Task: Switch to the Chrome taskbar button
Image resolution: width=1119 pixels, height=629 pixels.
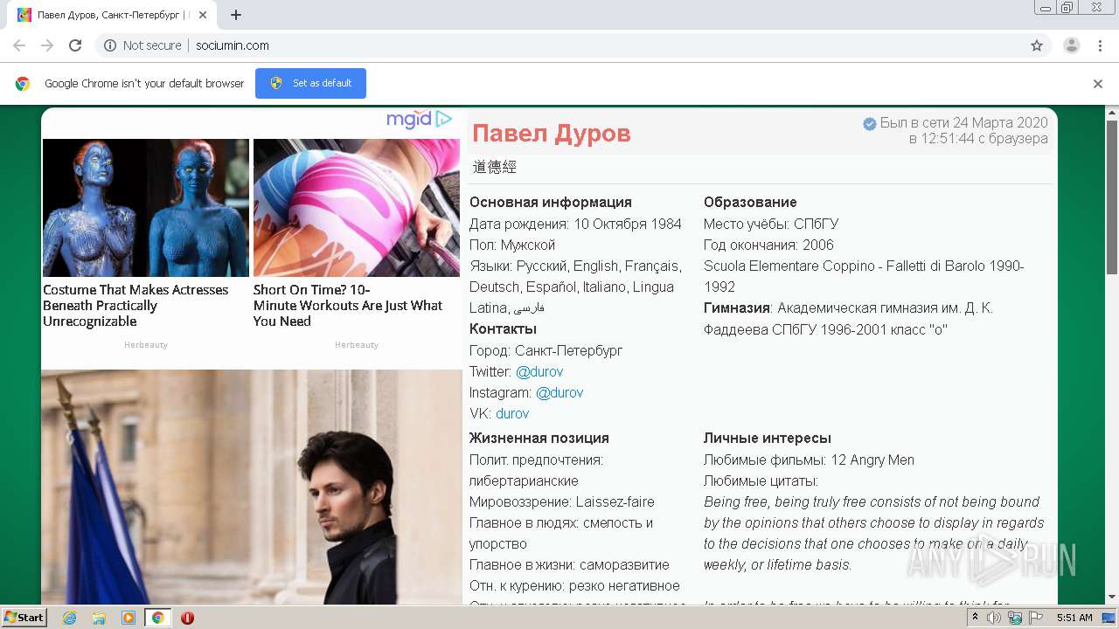Action: point(157,618)
